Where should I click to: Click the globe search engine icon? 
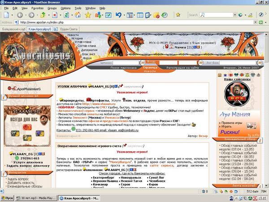(x=240, y=15)
